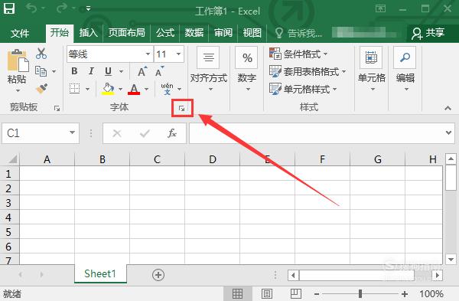This screenshot has height=301, width=459.
Task: Confirm formula entry with checkmark
Action: tap(145, 133)
